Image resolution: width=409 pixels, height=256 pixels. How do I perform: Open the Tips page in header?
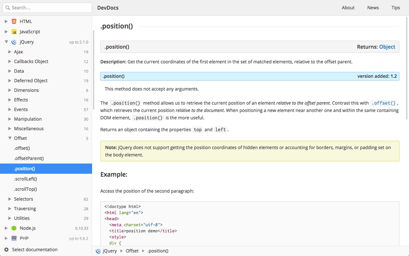tap(395, 8)
